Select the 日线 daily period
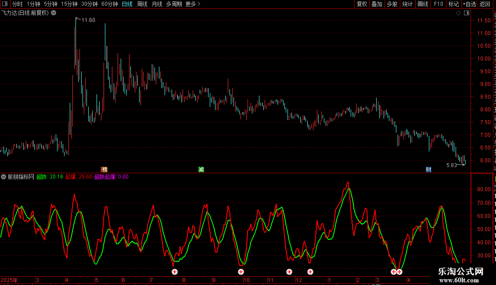This screenshot has height=285, width=496. pos(127,4)
